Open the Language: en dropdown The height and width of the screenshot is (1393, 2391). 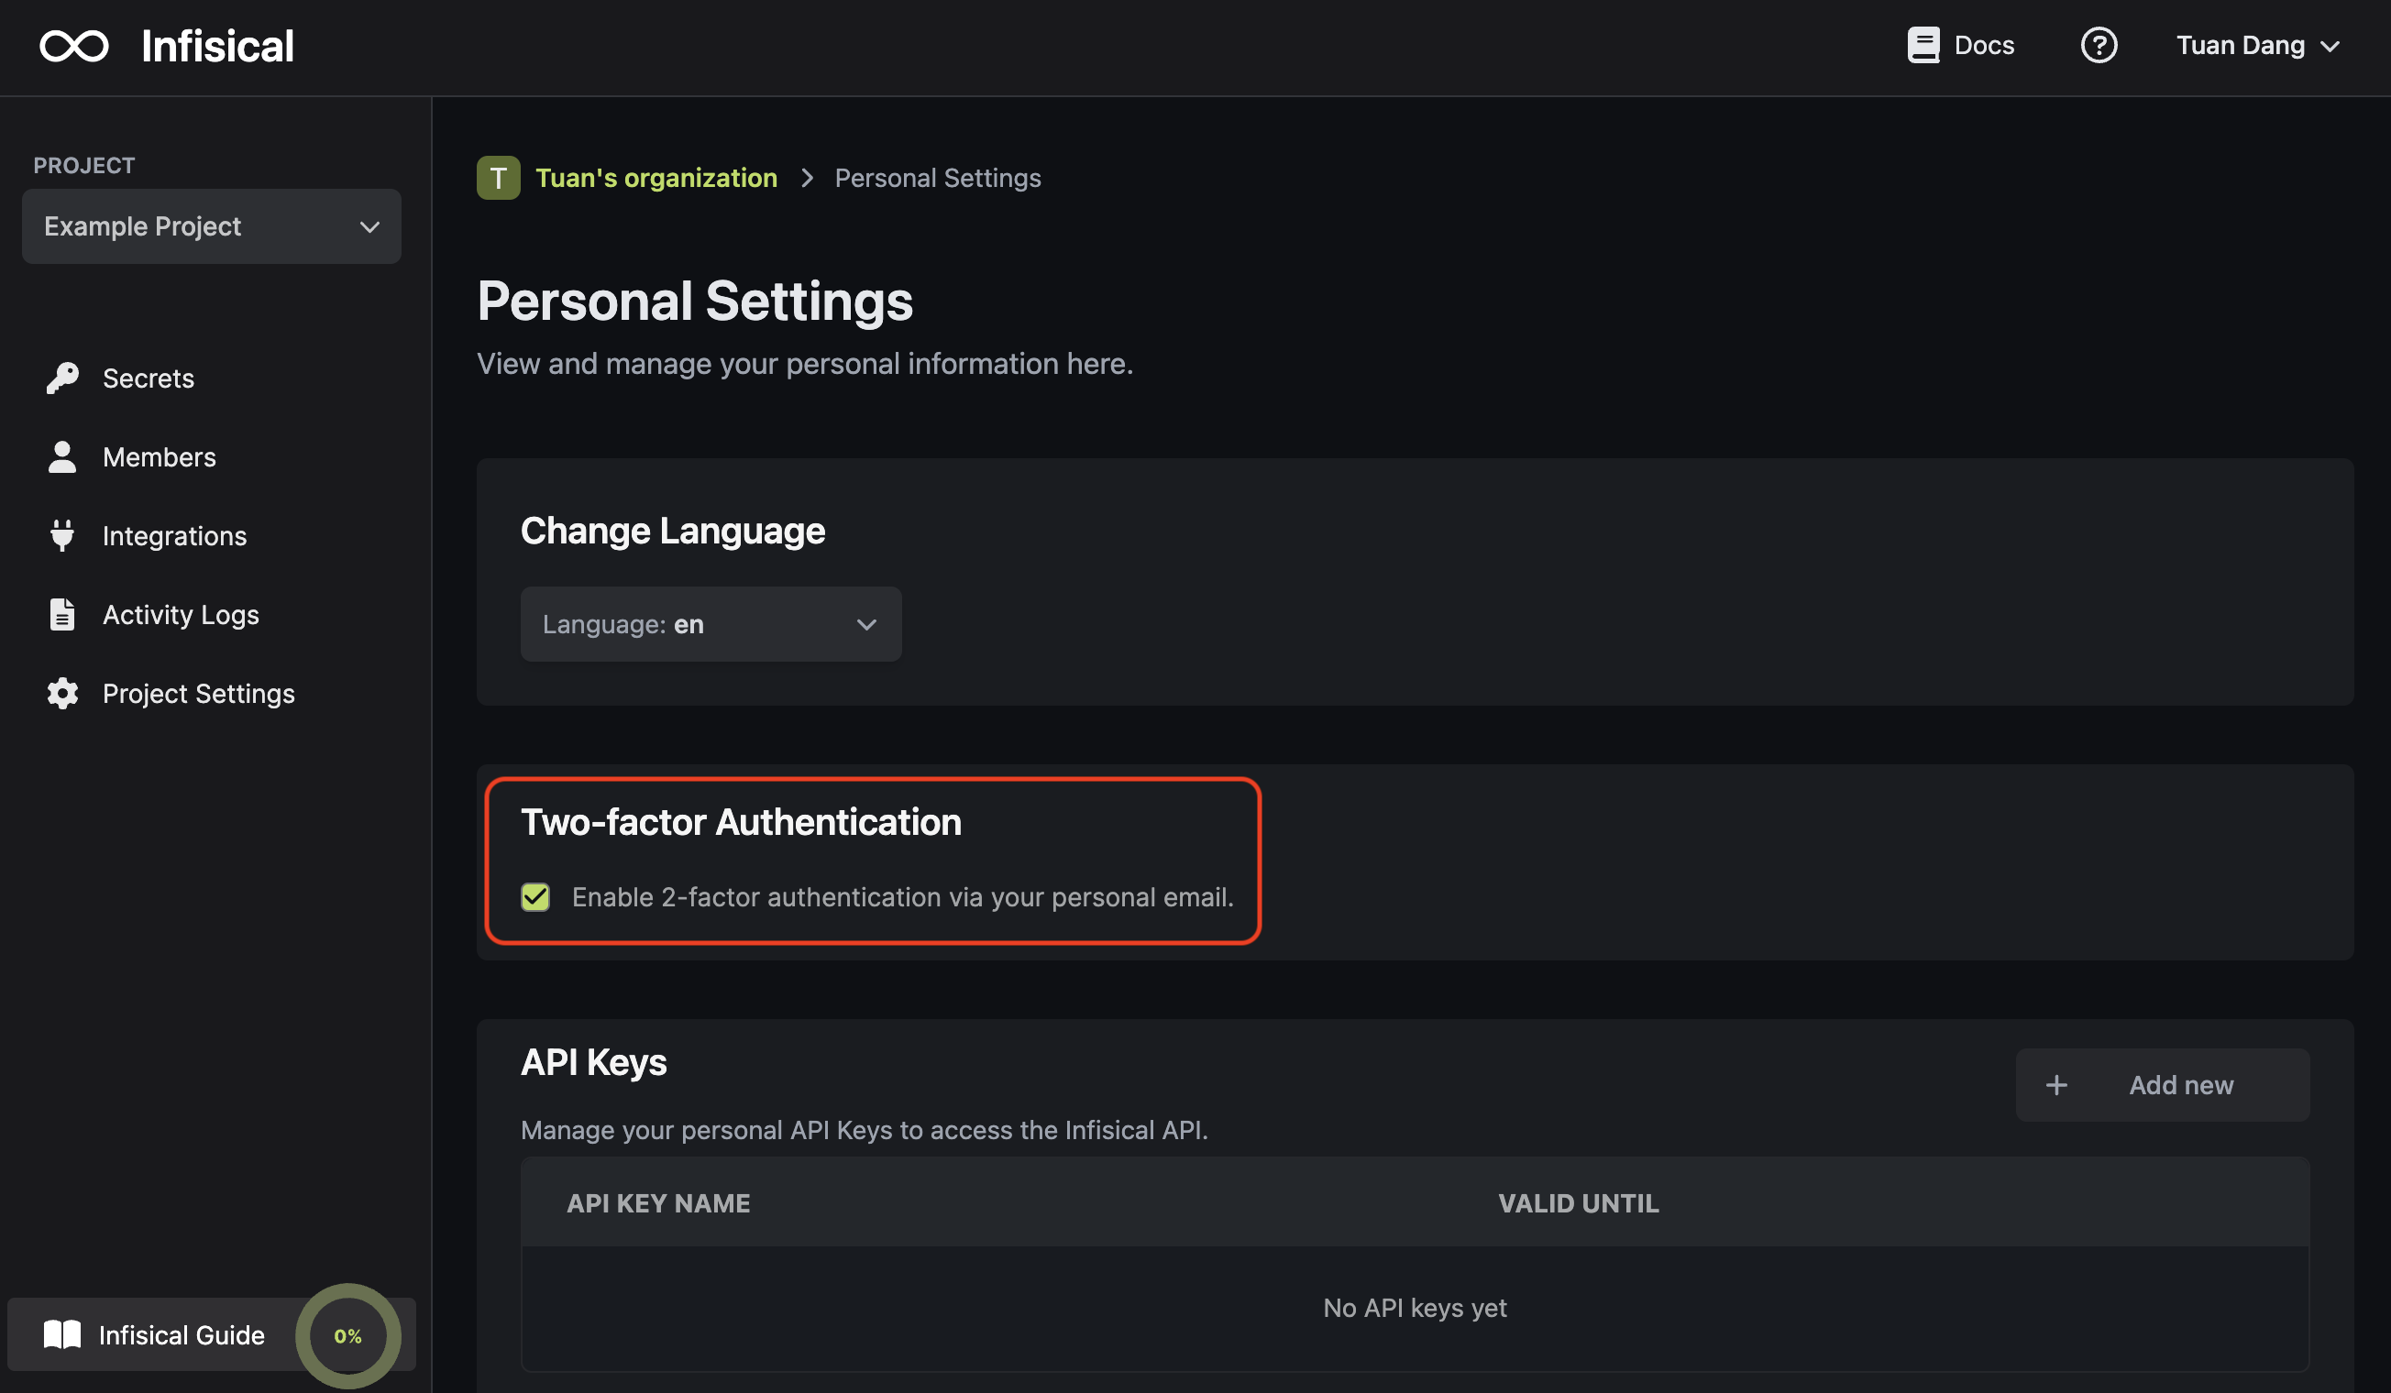click(711, 624)
